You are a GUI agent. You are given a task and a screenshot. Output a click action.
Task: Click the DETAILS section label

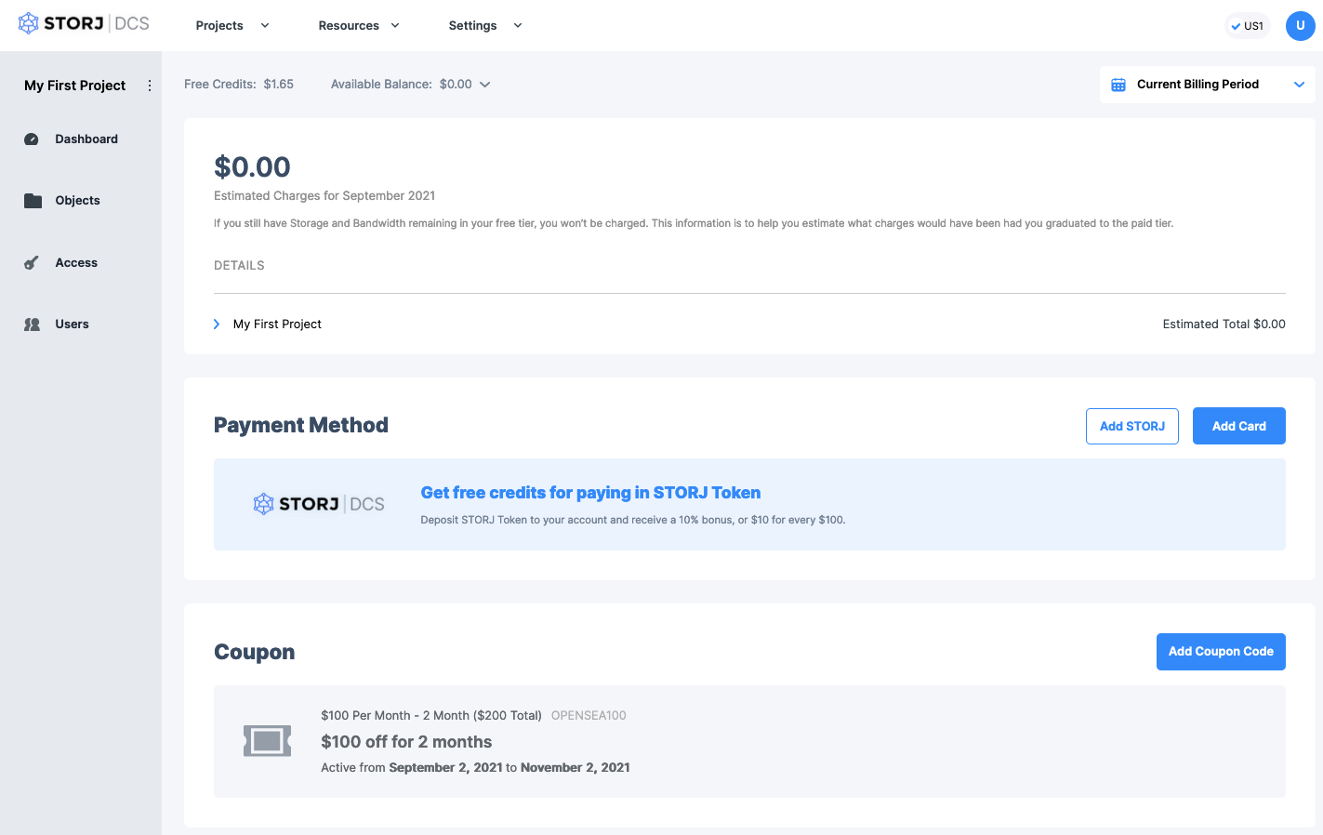[x=239, y=266]
